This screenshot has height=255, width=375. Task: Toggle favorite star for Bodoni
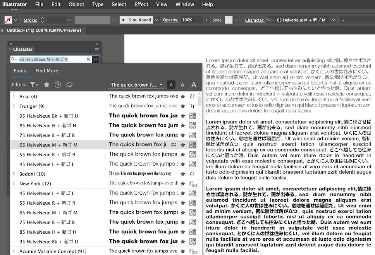point(183,174)
